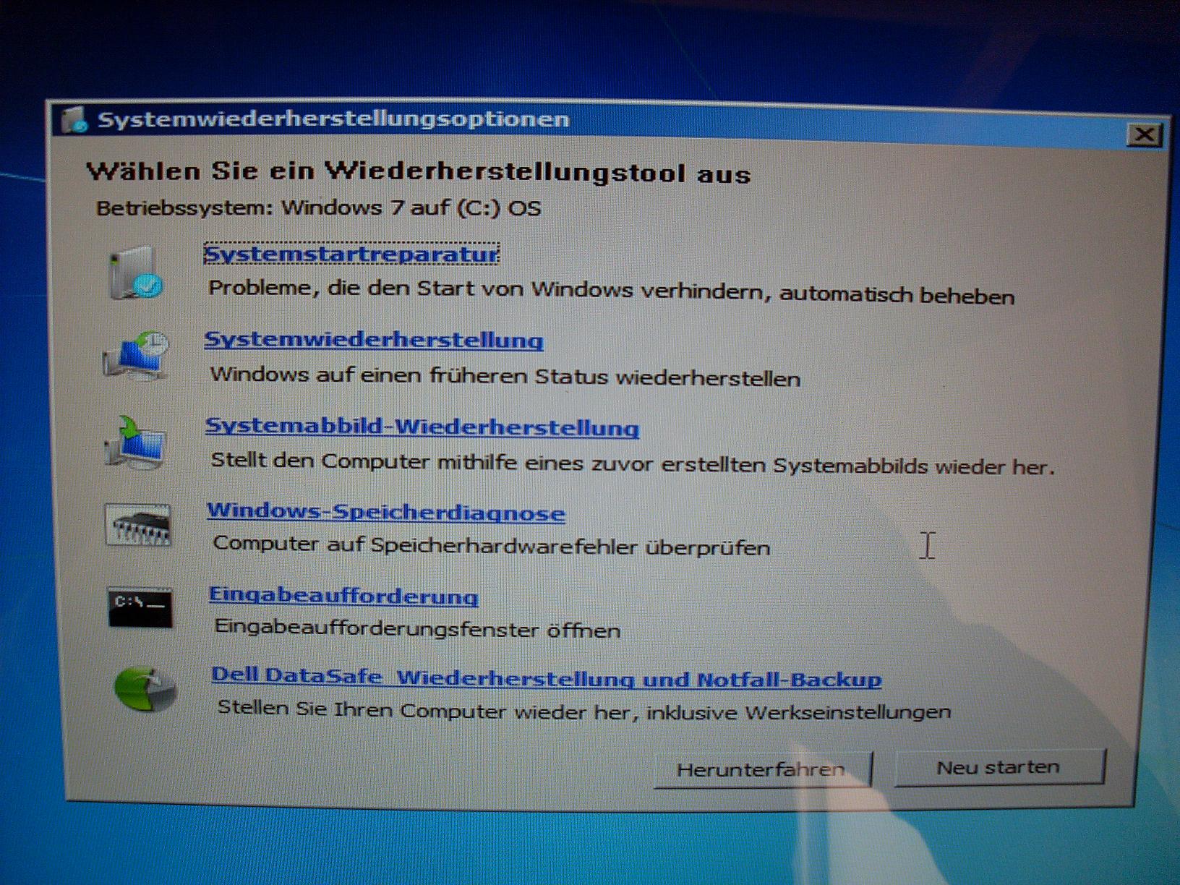Open the Systemstartreparatur link

(351, 255)
